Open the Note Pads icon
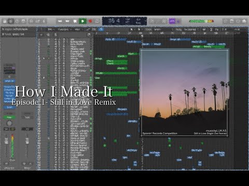 pyautogui.click(x=232, y=21)
